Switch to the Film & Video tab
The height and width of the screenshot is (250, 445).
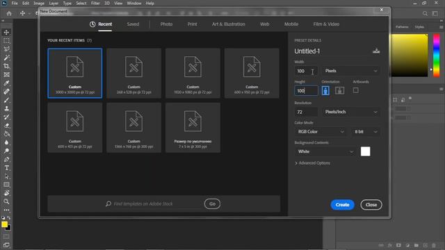pyautogui.click(x=326, y=24)
